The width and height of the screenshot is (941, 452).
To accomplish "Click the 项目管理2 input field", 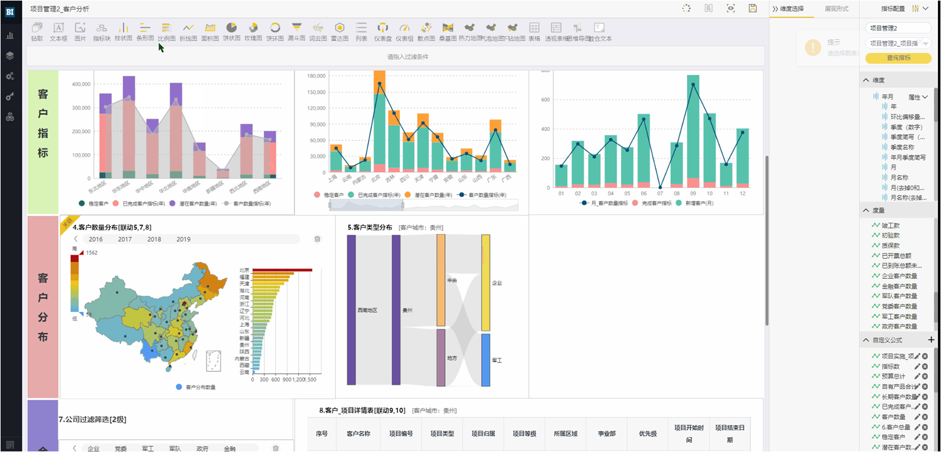I will coord(898,28).
